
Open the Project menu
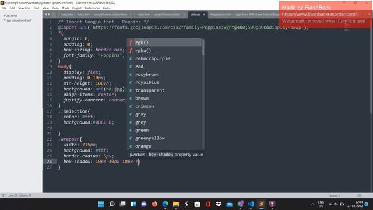(77, 8)
